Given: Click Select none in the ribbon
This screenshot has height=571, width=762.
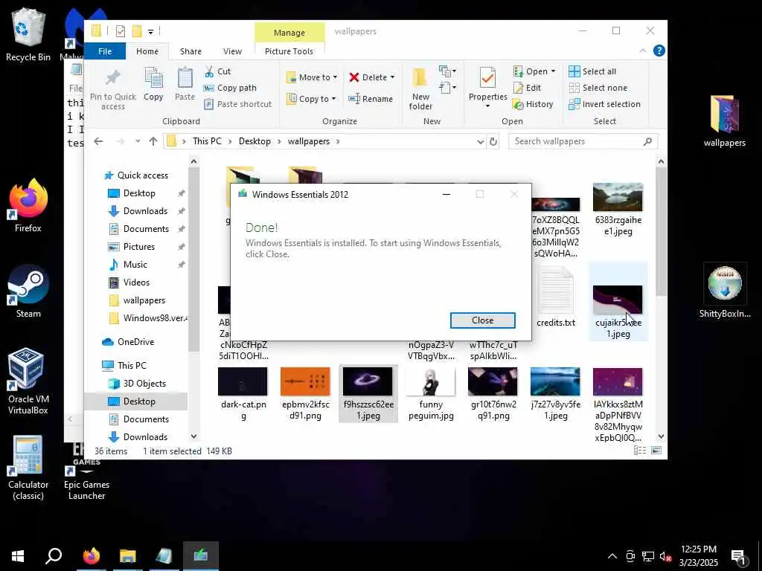Looking at the screenshot, I should pos(598,88).
